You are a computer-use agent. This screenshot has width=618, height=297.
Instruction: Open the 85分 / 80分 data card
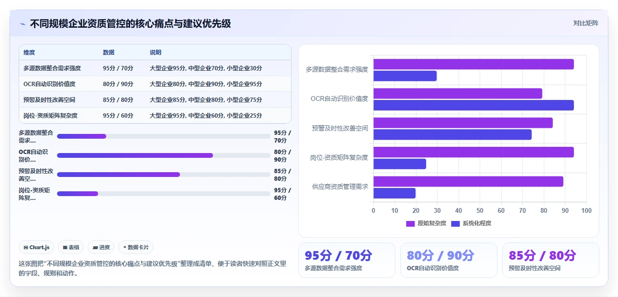tap(551, 260)
